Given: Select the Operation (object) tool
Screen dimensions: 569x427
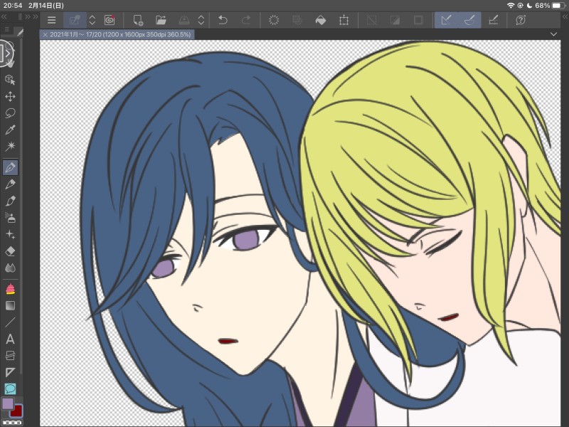Looking at the screenshot, I should 10,80.
